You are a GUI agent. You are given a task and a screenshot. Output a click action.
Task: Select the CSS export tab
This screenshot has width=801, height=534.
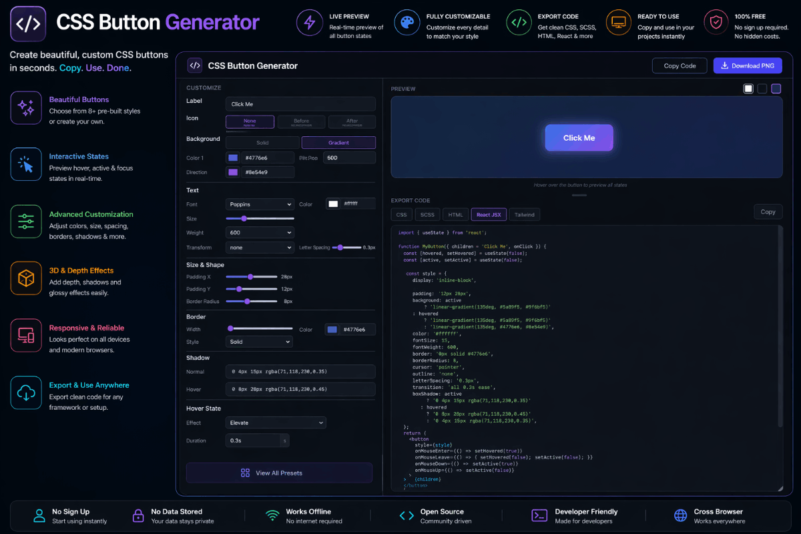point(401,214)
